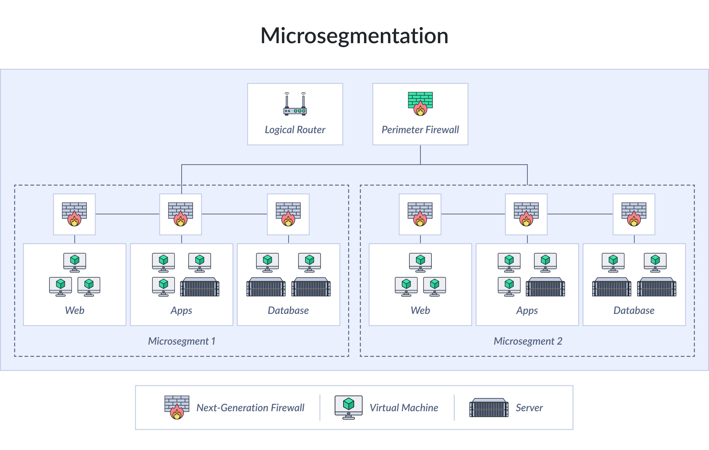
Task: Select the Web firewall in Microsegment 1
Action: coord(74,214)
